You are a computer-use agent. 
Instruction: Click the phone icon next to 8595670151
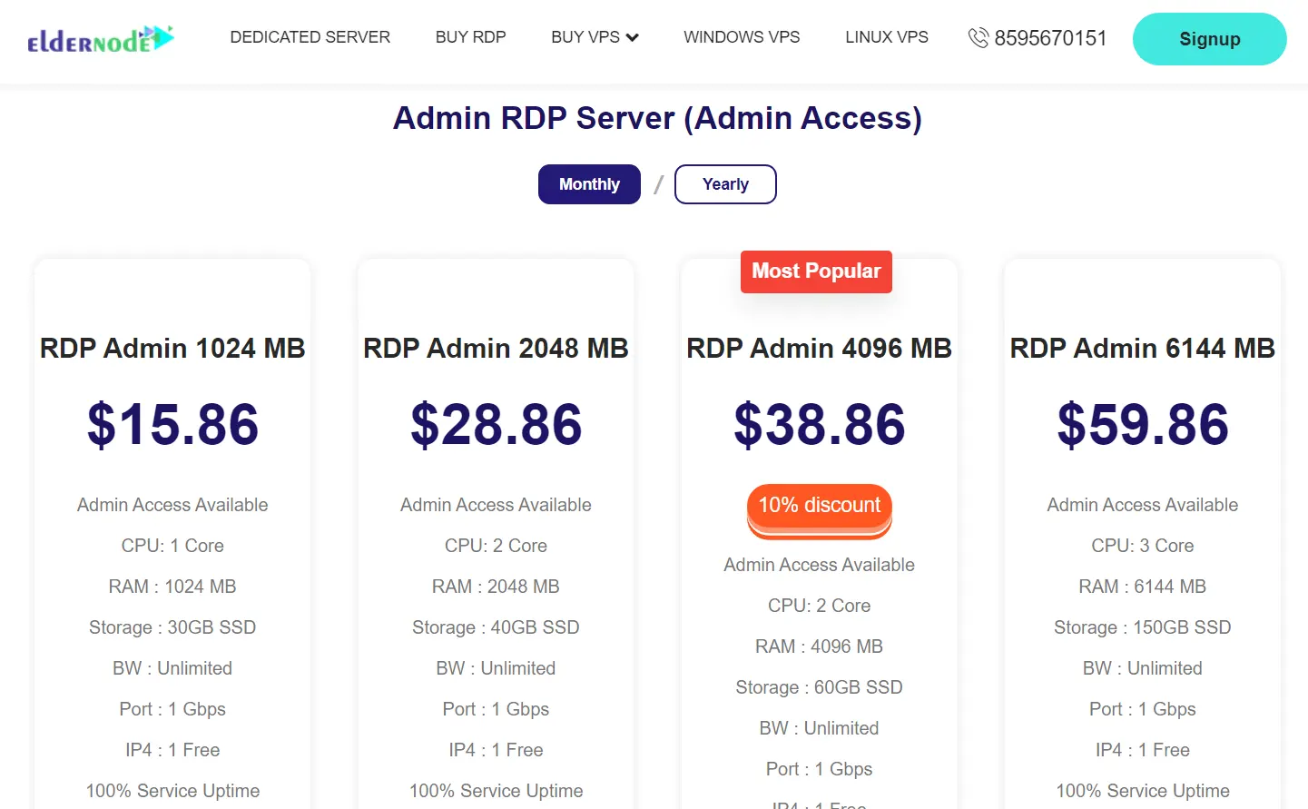tap(979, 38)
